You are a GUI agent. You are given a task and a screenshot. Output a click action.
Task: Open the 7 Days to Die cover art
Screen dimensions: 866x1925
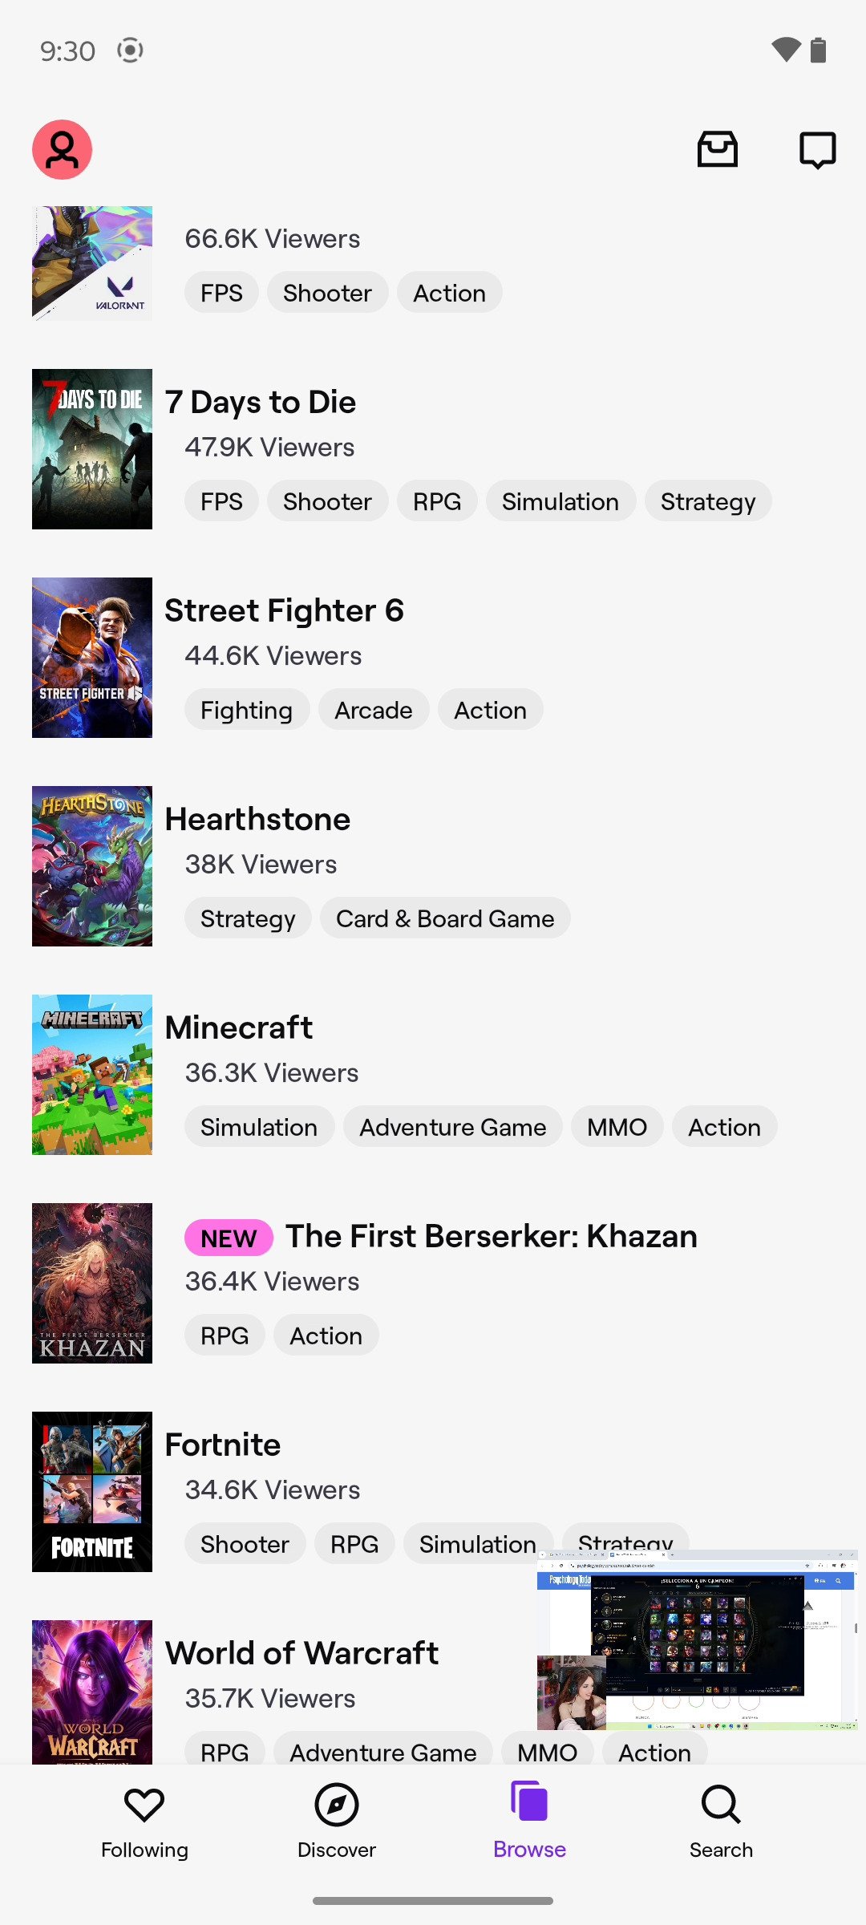[x=92, y=449]
